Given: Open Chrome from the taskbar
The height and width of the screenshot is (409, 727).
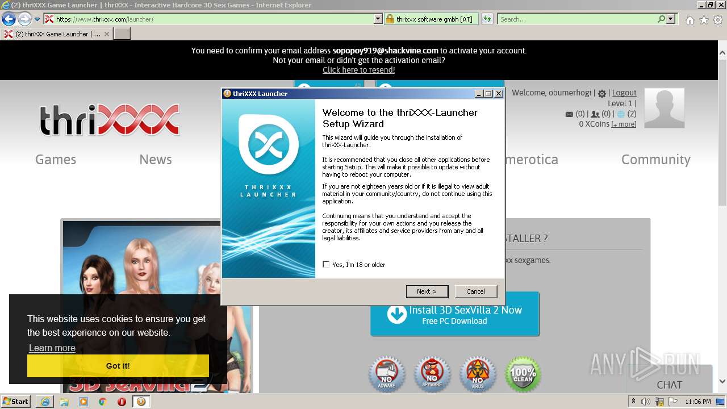Looking at the screenshot, I should tap(103, 402).
